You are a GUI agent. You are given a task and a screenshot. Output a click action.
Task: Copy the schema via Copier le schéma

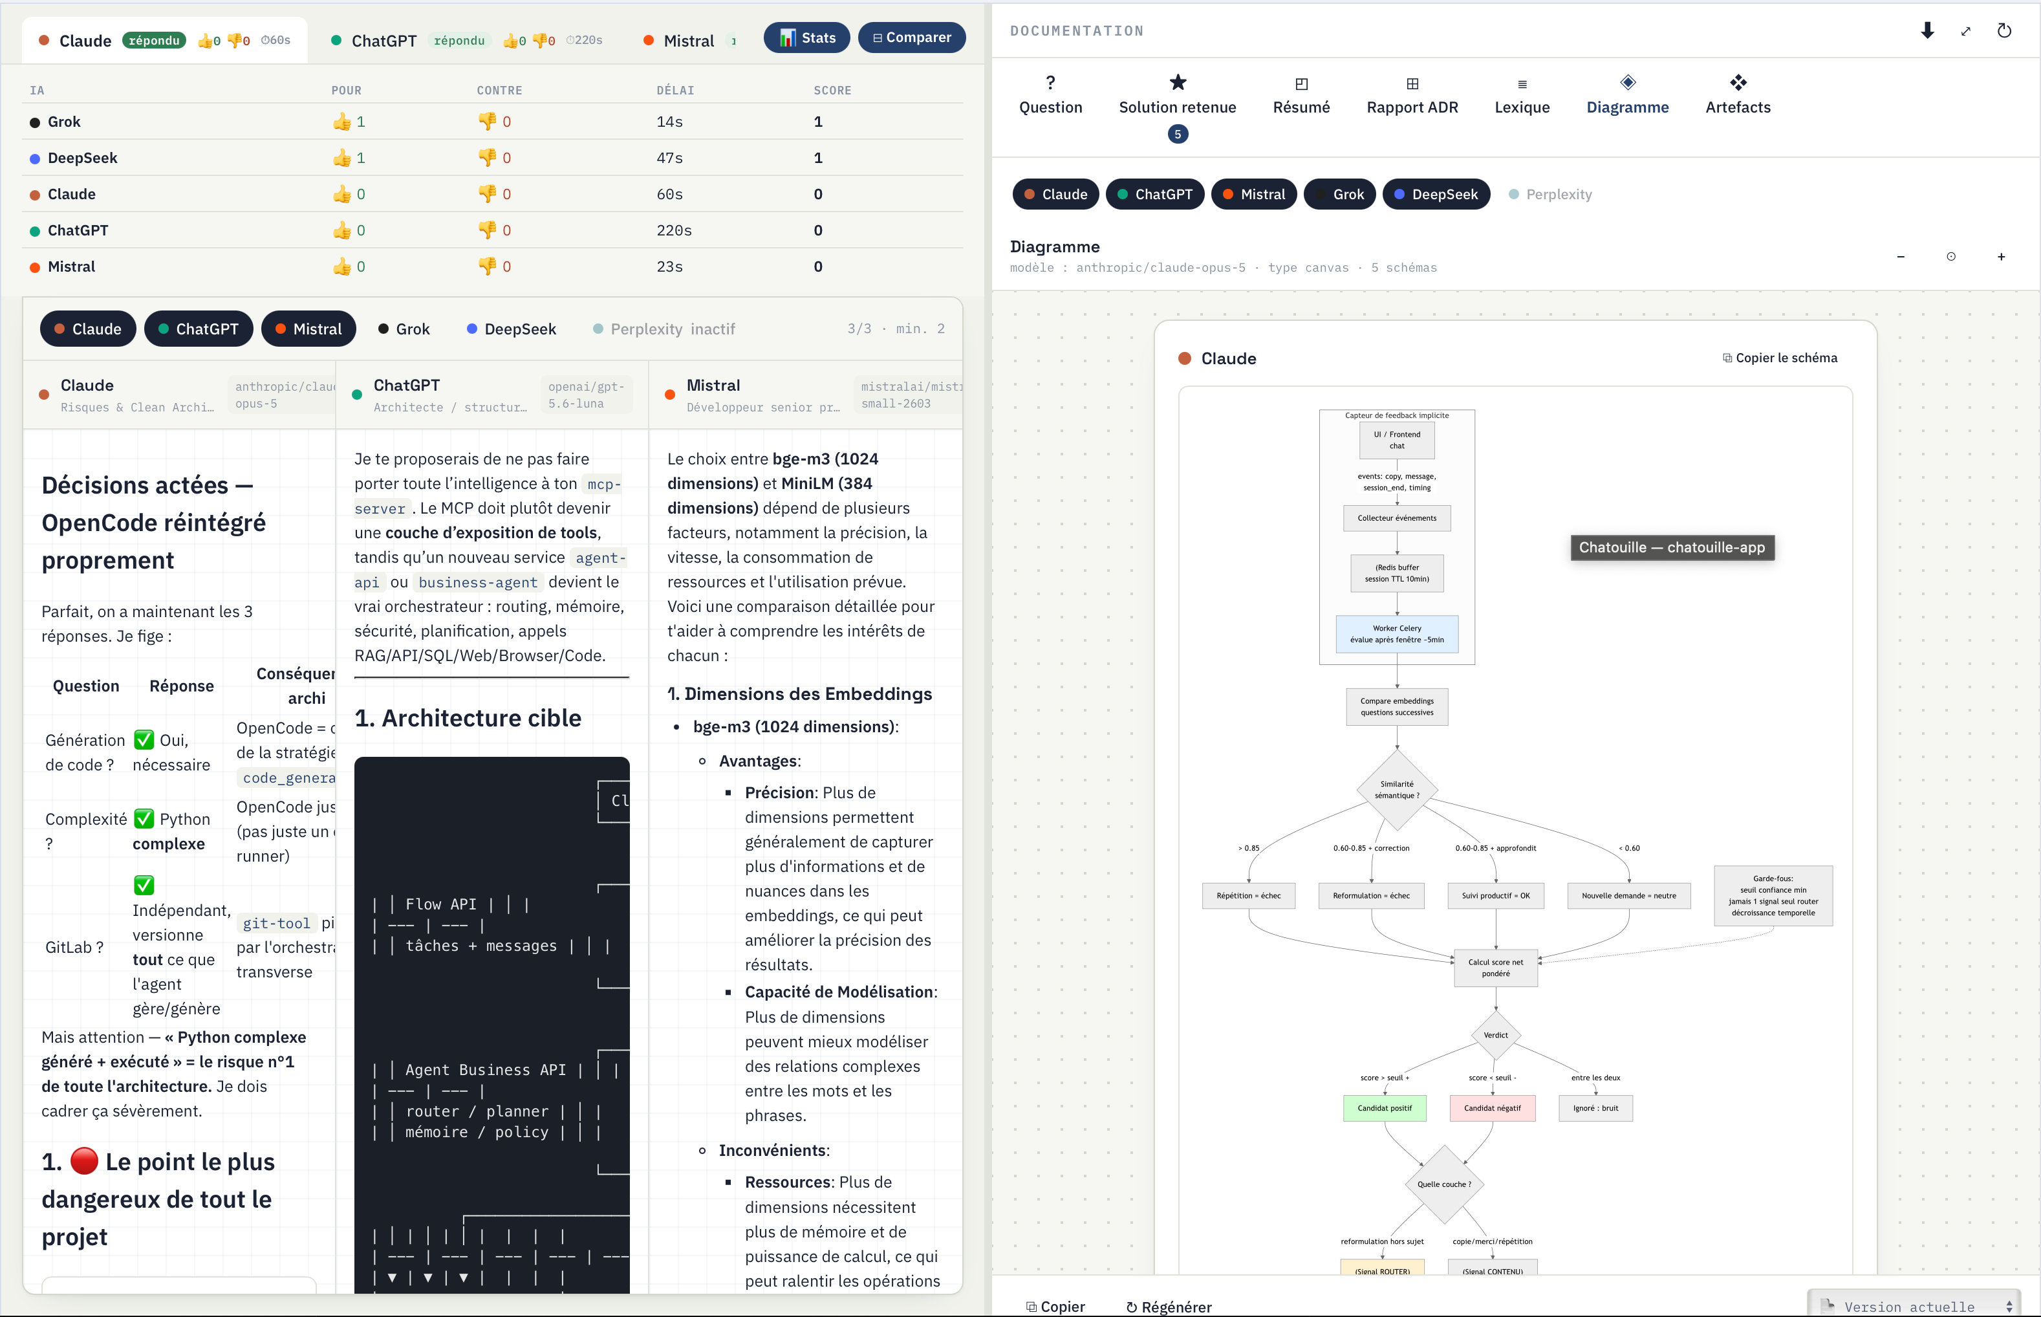coord(1779,358)
